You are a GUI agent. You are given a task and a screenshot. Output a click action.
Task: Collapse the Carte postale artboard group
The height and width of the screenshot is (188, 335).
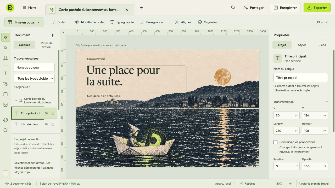[x=16, y=101]
